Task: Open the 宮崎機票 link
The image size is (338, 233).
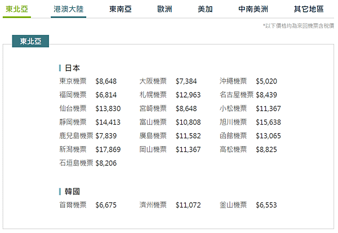Action: point(153,108)
